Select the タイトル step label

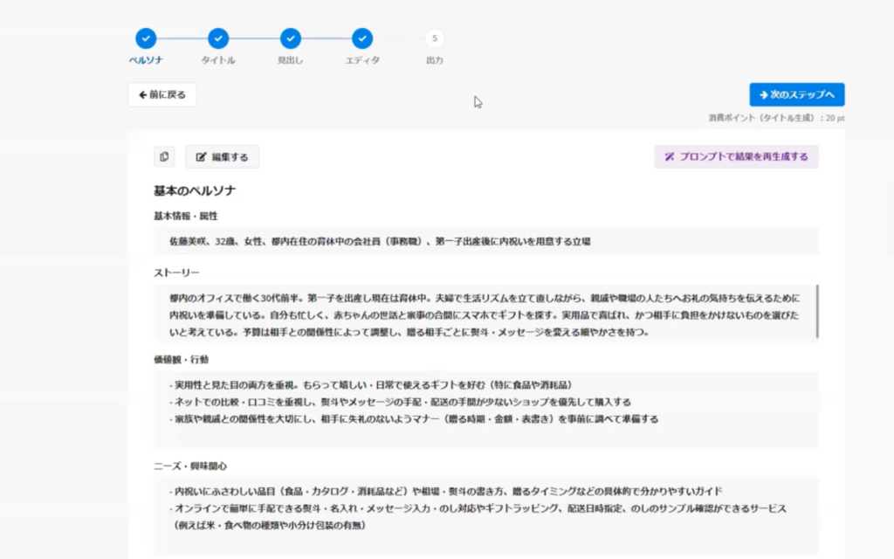[218, 60]
